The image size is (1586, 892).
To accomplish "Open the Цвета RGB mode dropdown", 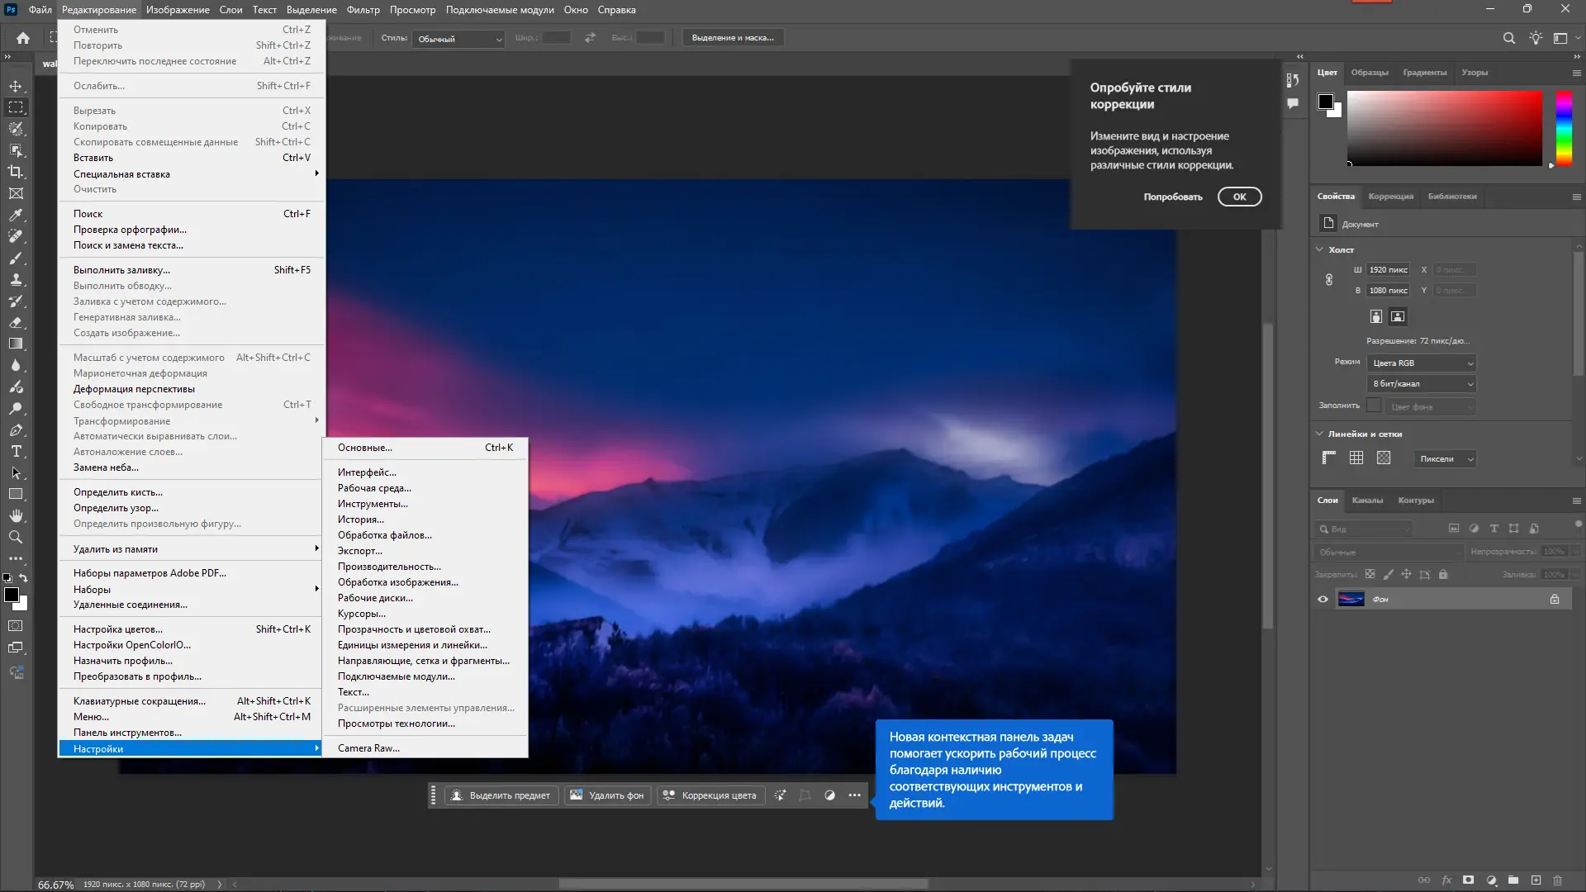I will pos(1422,363).
